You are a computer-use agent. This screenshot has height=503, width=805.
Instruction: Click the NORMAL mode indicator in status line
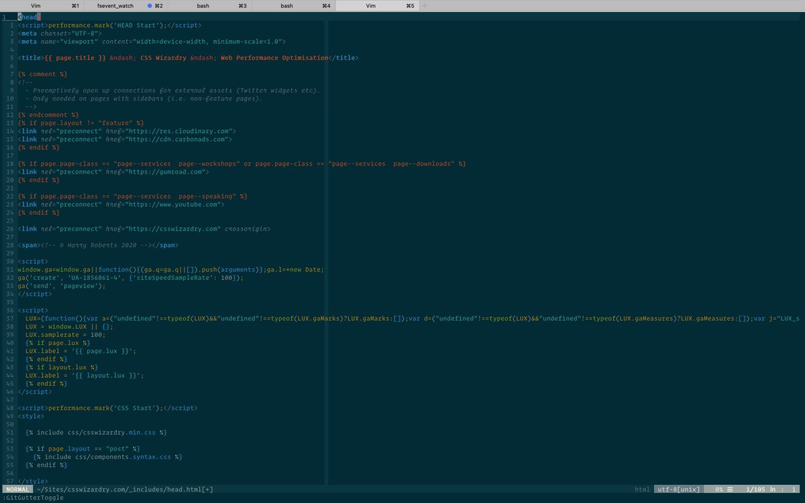(x=17, y=489)
